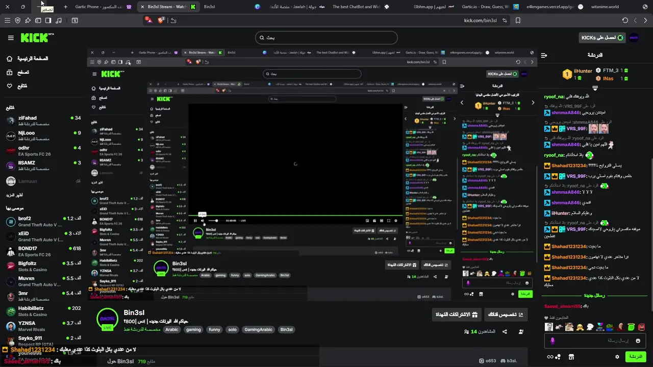
Task: Open Instagram o653 link
Action: click(x=488, y=361)
